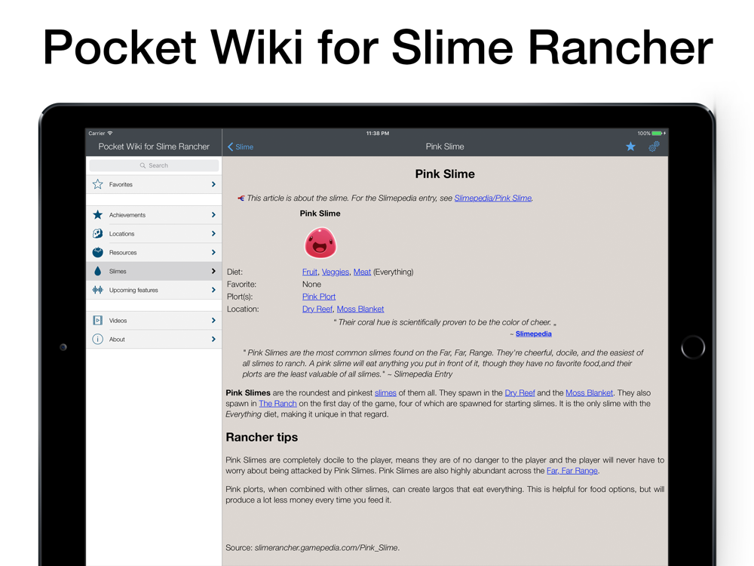The width and height of the screenshot is (754, 566).
Task: Open the Upcoming features menu item
Action: pos(154,290)
